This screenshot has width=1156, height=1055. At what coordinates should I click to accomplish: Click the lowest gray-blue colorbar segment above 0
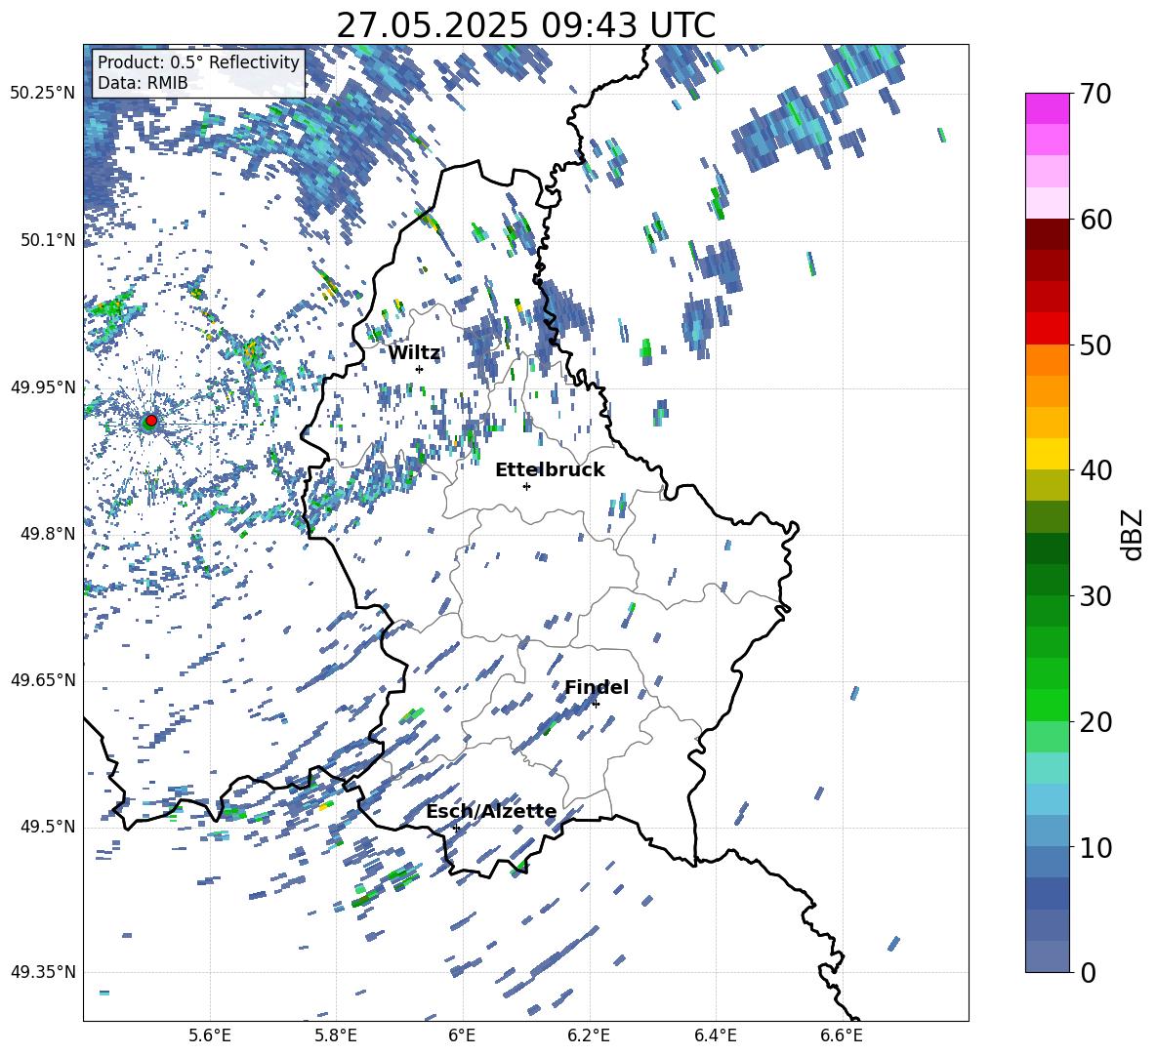coord(1047,956)
